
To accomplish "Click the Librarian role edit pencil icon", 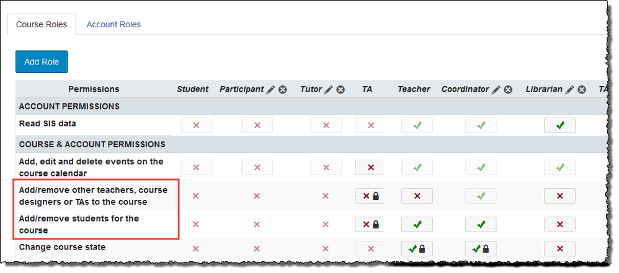I will pos(569,90).
